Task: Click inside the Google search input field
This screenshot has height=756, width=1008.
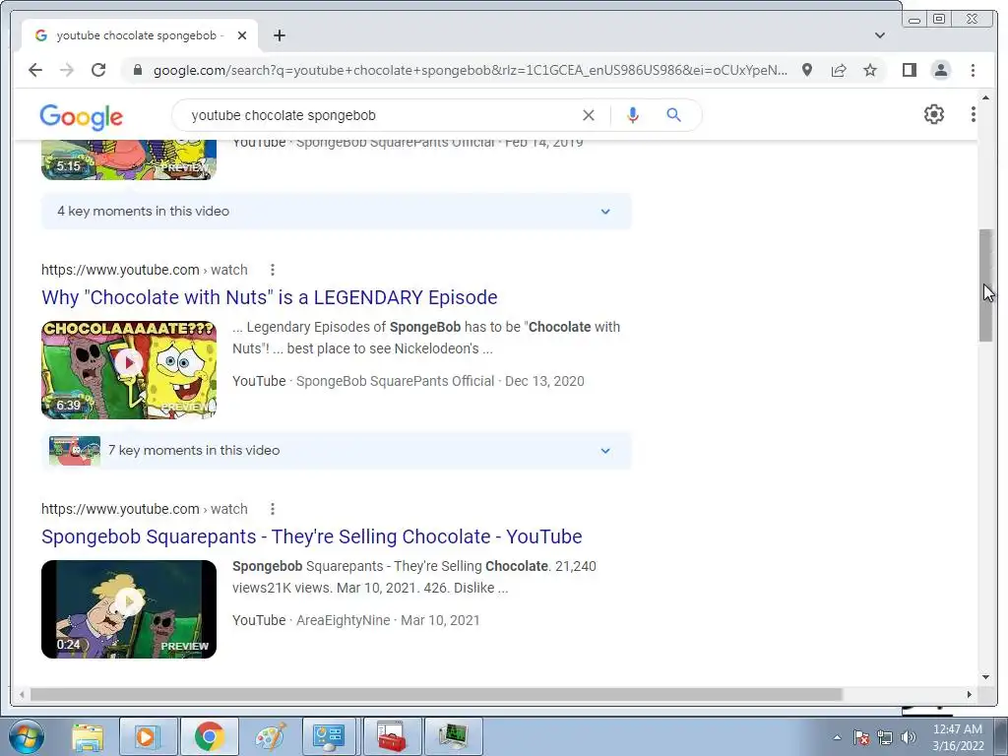Action: tap(379, 115)
